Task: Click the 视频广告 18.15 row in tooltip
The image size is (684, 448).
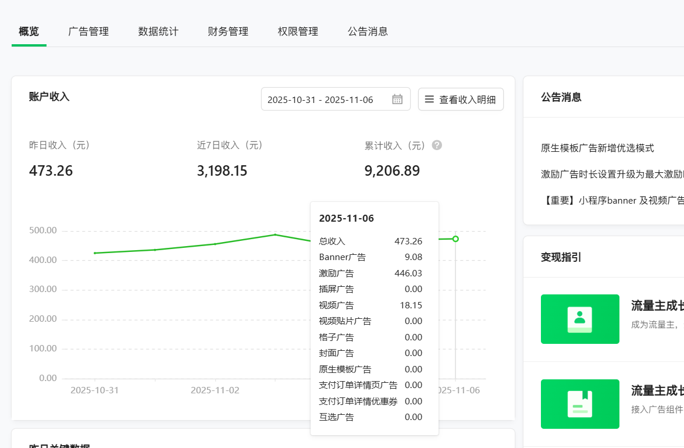Action: (x=370, y=305)
